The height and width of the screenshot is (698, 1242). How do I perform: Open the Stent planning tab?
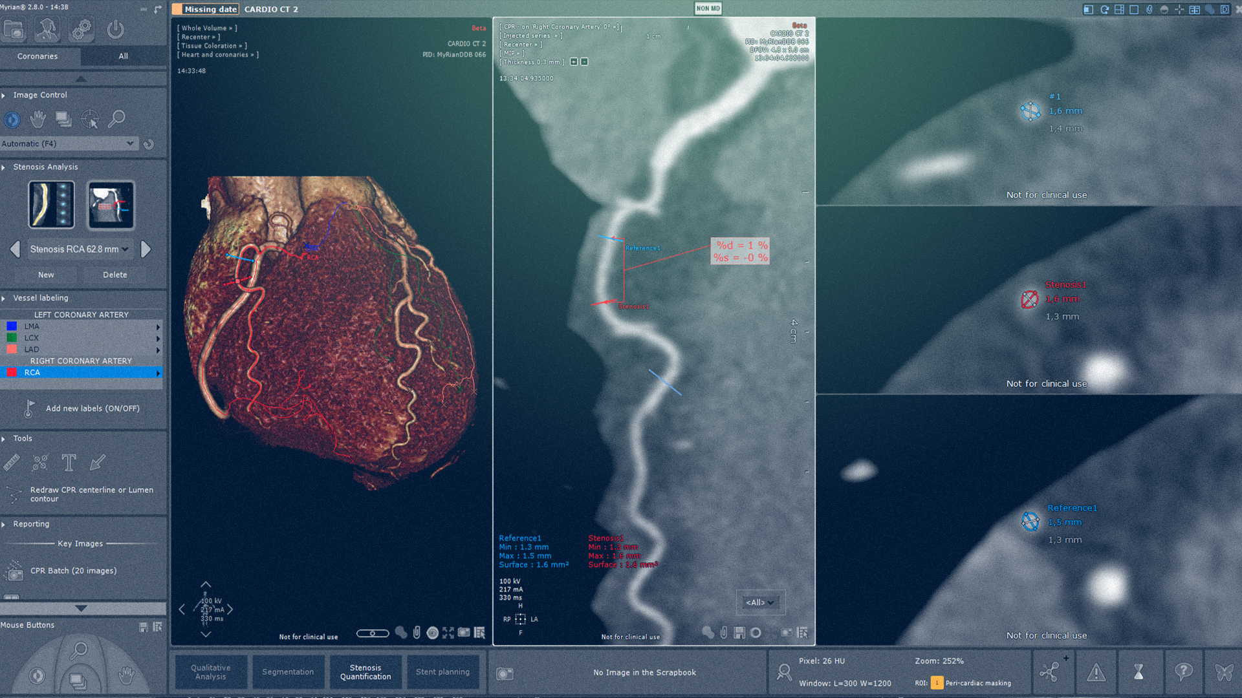click(x=443, y=672)
